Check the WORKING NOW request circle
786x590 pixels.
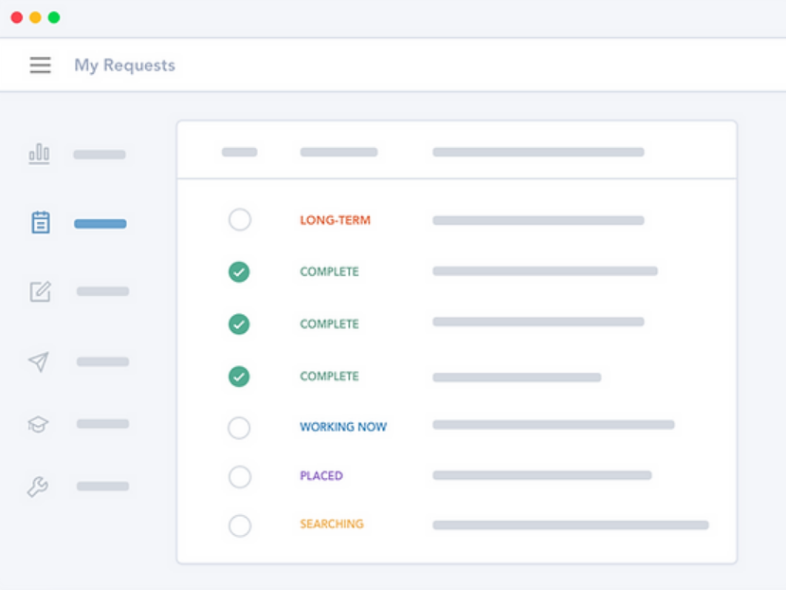pyautogui.click(x=240, y=428)
